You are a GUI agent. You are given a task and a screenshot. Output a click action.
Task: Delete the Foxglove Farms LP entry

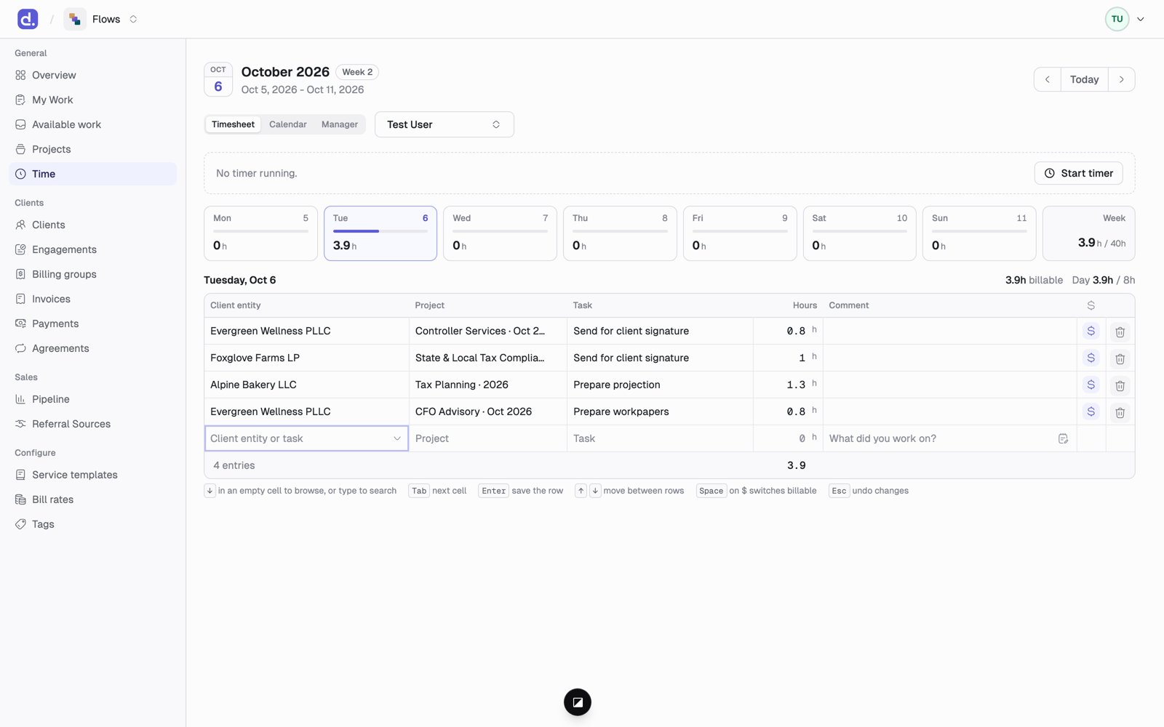pyautogui.click(x=1120, y=358)
